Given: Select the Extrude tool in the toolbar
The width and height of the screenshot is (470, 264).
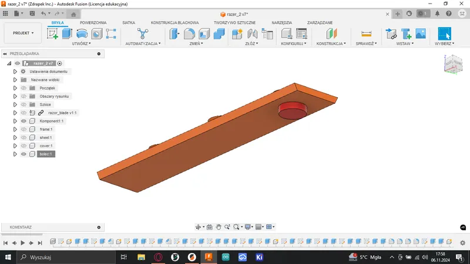Looking at the screenshot, I should [x=67, y=34].
